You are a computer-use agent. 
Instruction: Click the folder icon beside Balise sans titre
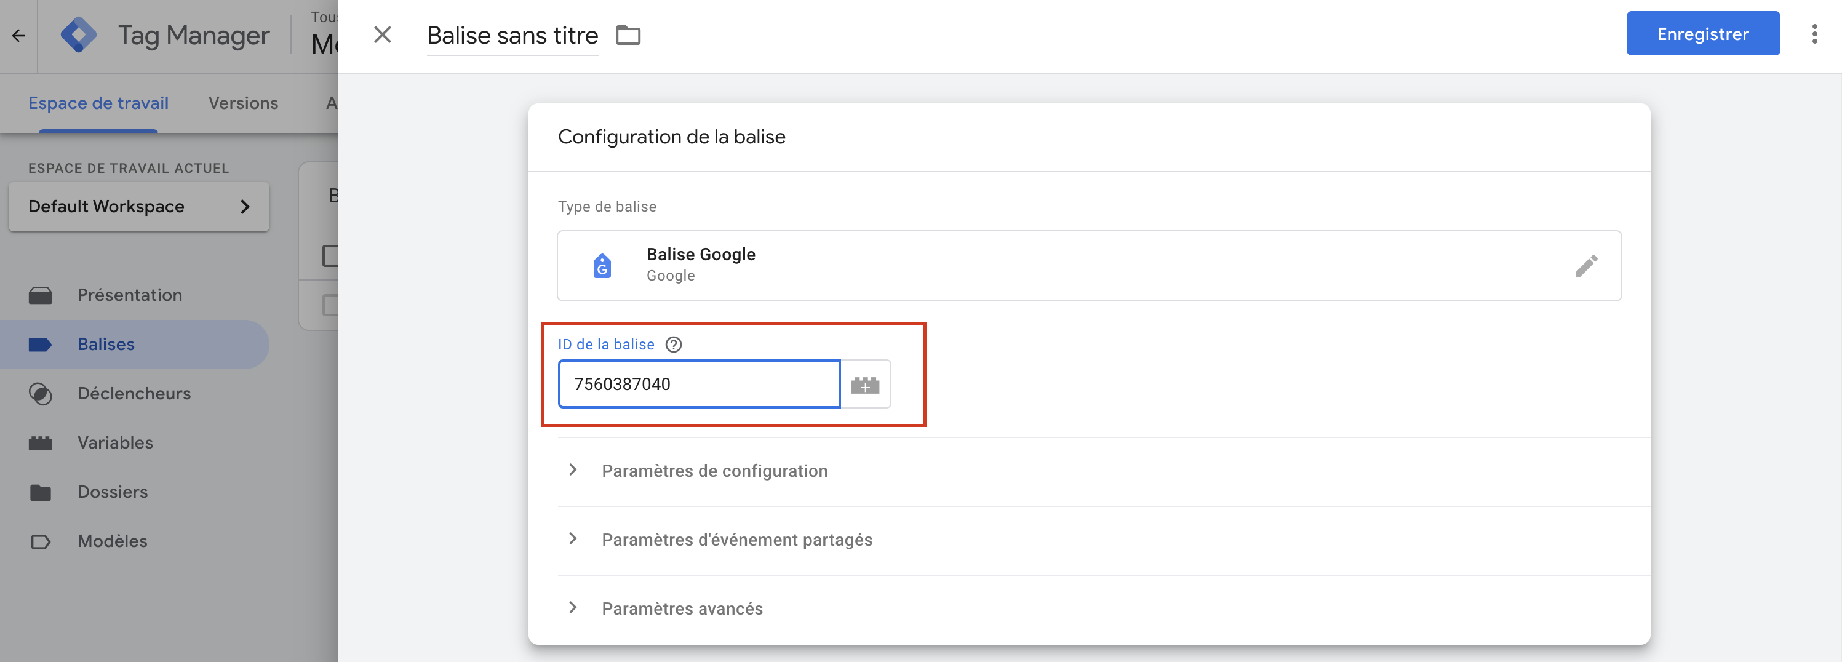coord(628,35)
